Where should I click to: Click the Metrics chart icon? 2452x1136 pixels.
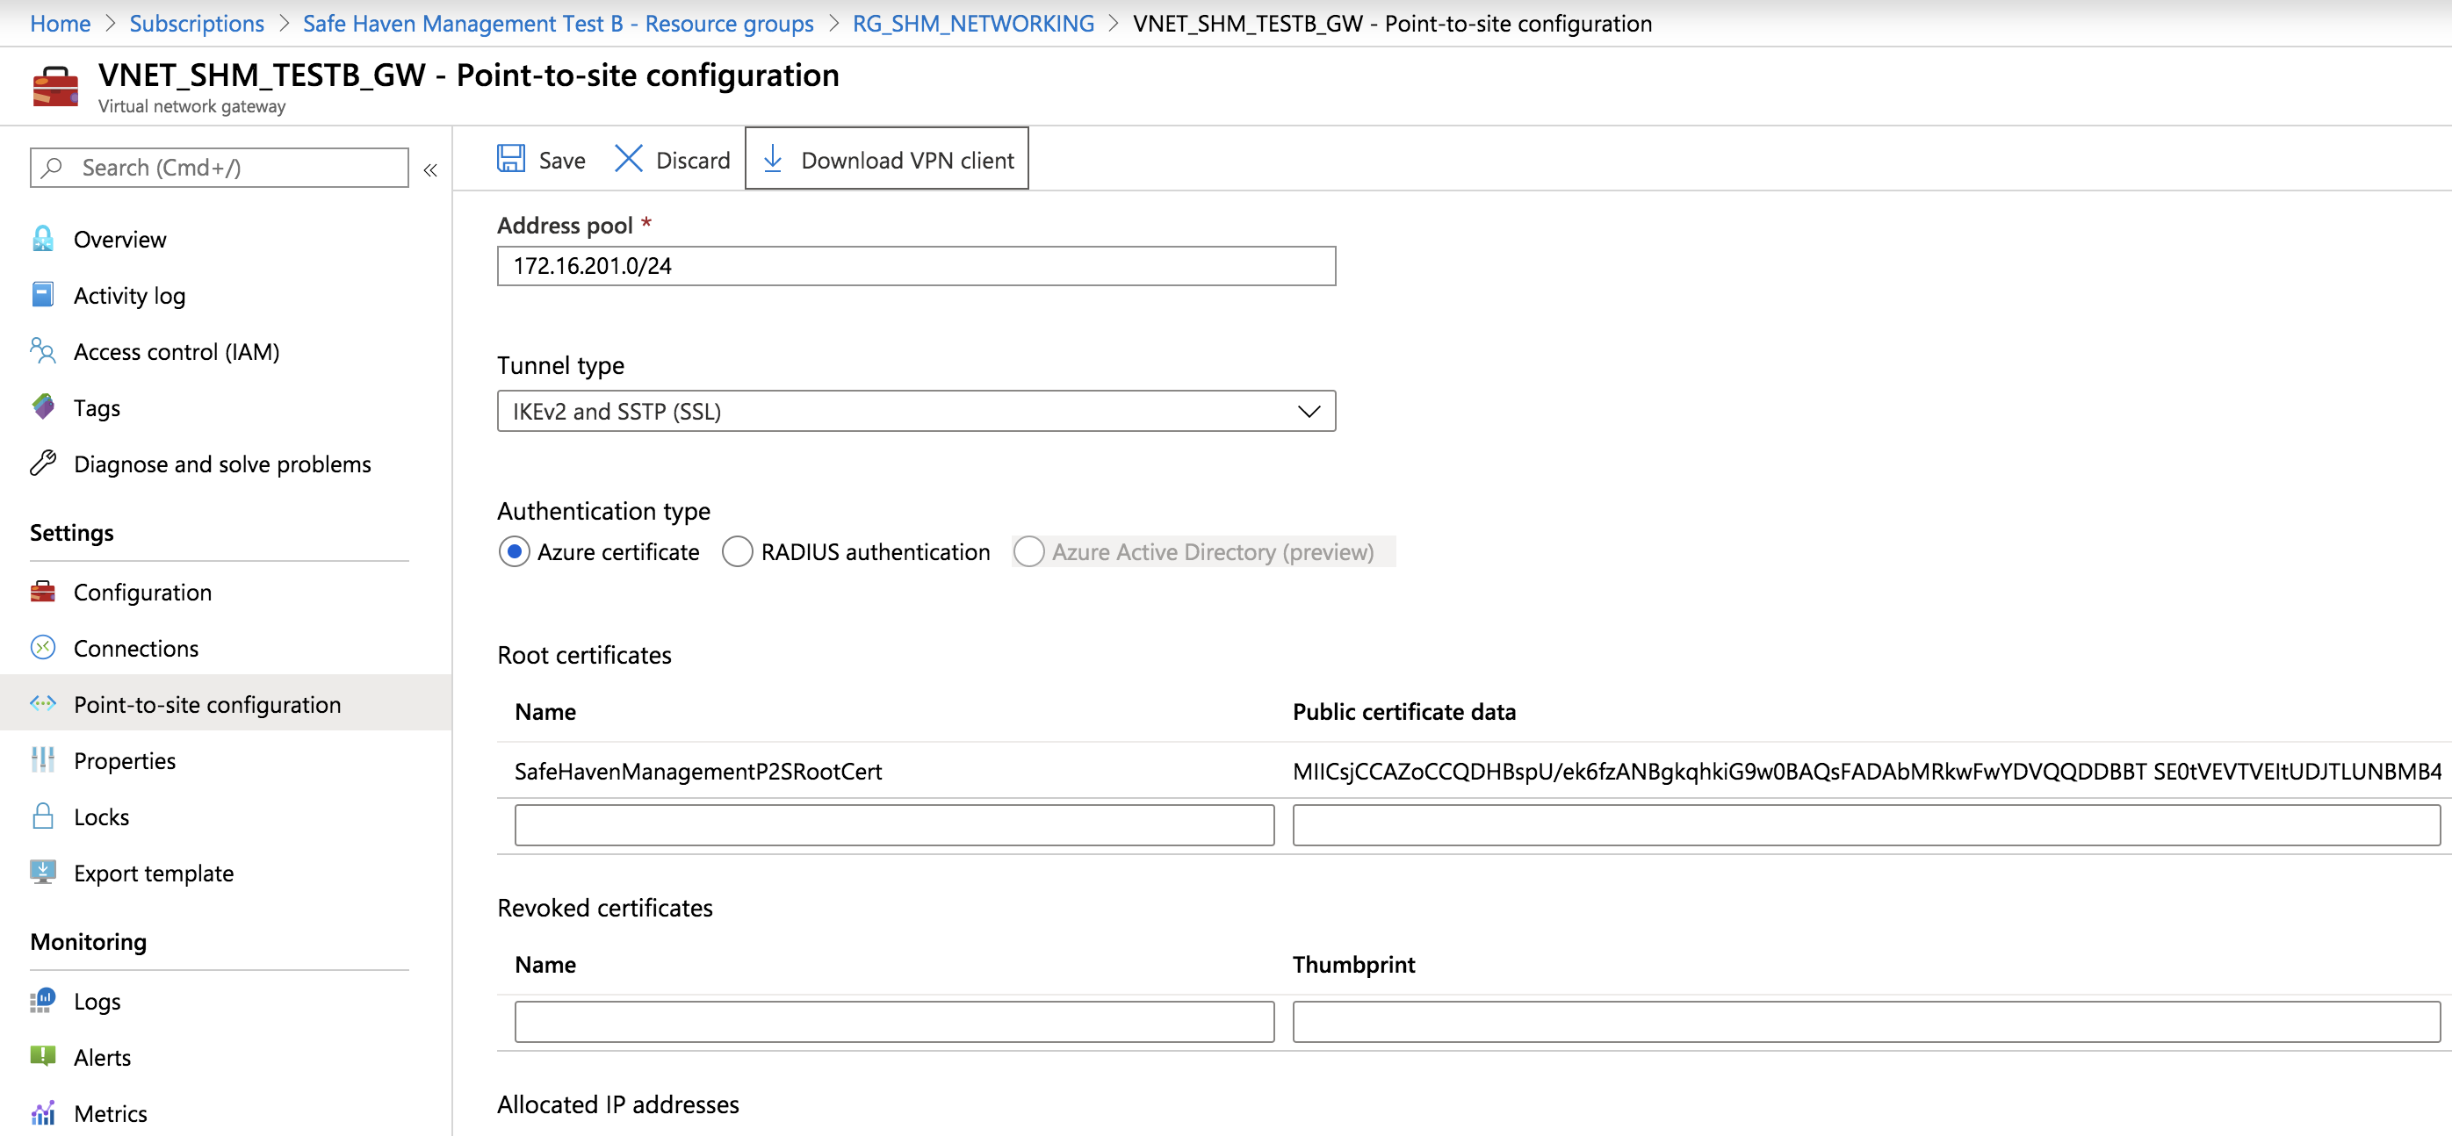click(43, 1113)
